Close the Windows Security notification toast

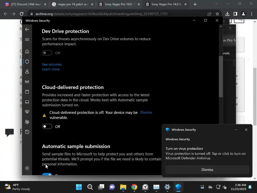(246, 130)
